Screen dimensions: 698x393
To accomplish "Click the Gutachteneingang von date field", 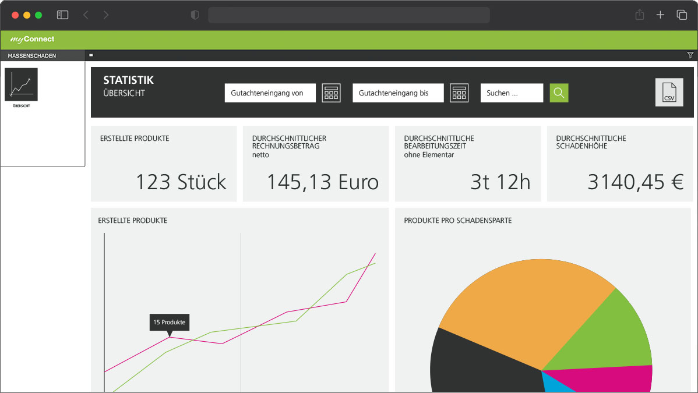I will coord(270,93).
